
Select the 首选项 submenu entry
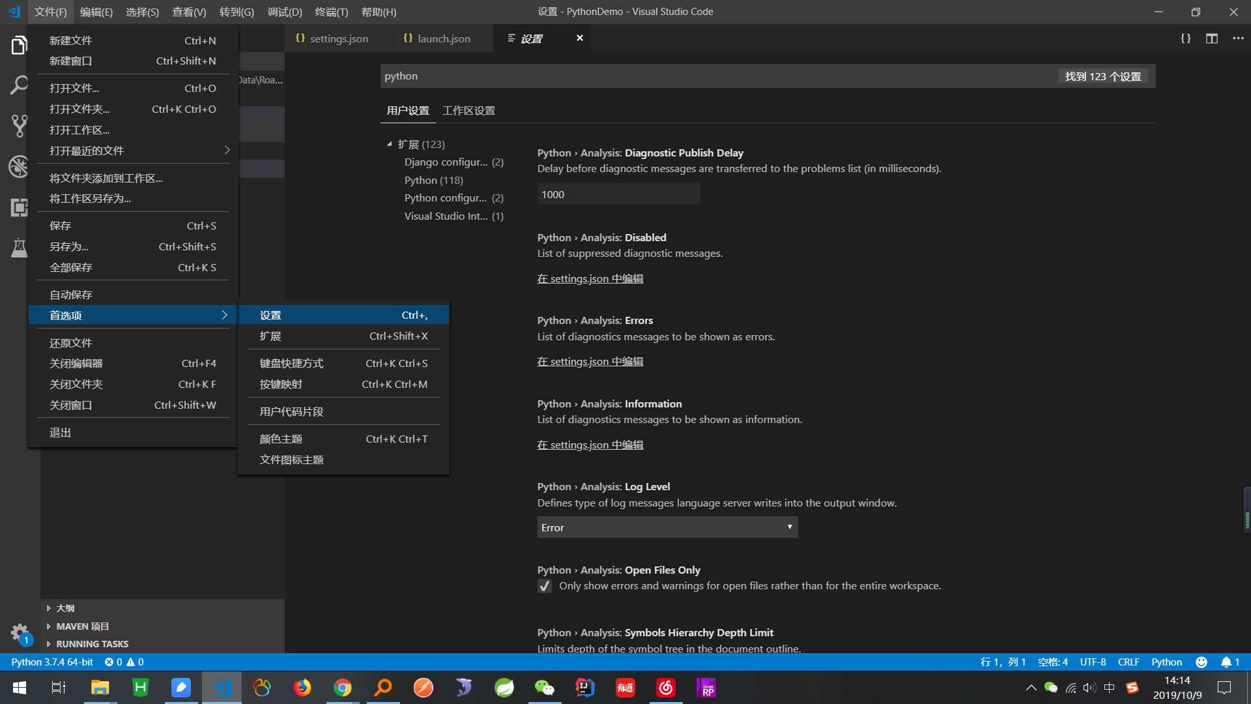[132, 315]
